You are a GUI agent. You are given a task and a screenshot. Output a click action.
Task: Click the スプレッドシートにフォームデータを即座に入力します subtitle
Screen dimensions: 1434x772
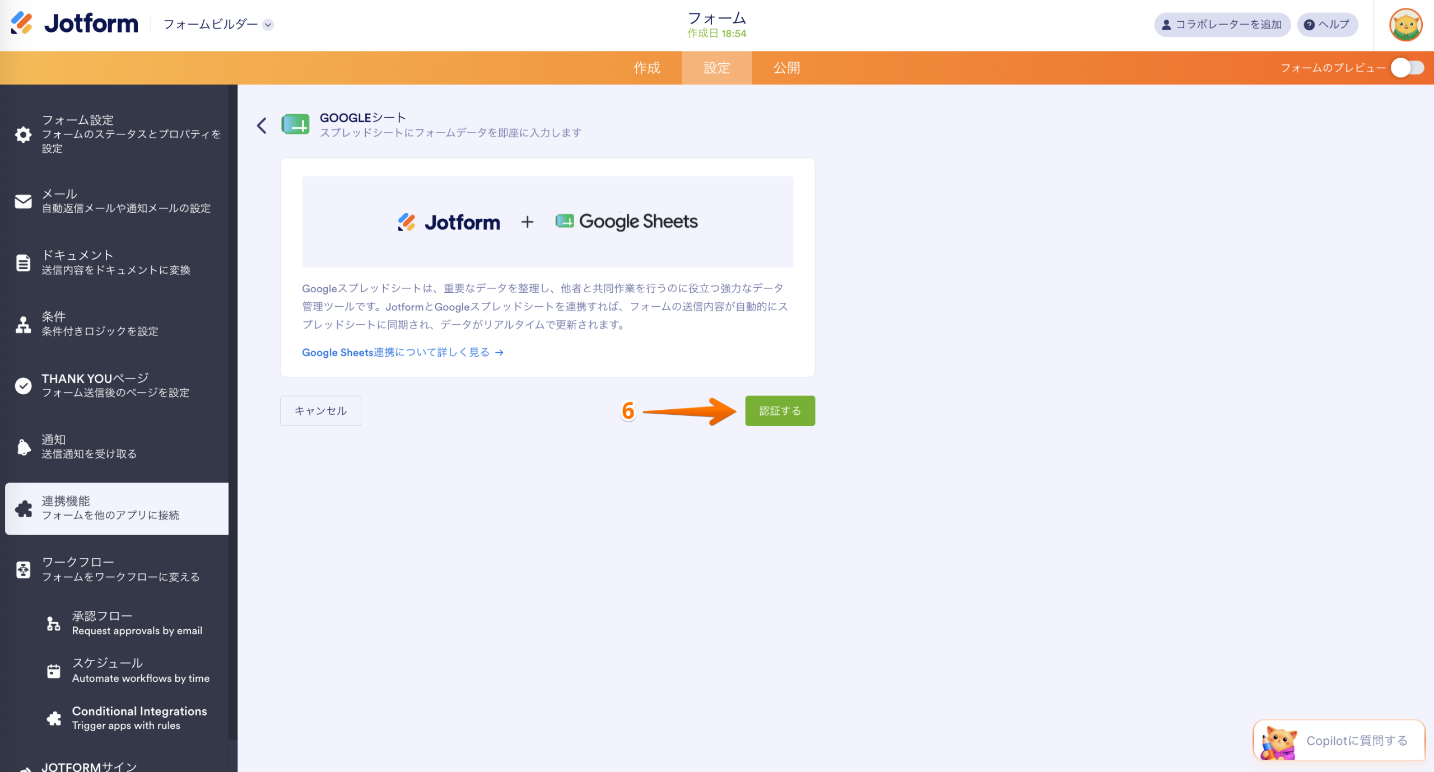[450, 133]
